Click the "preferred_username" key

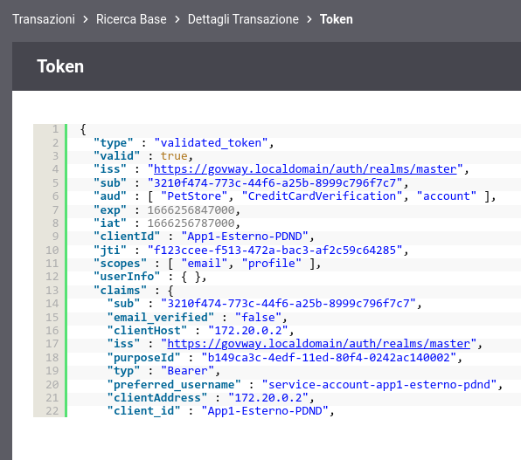174,385
